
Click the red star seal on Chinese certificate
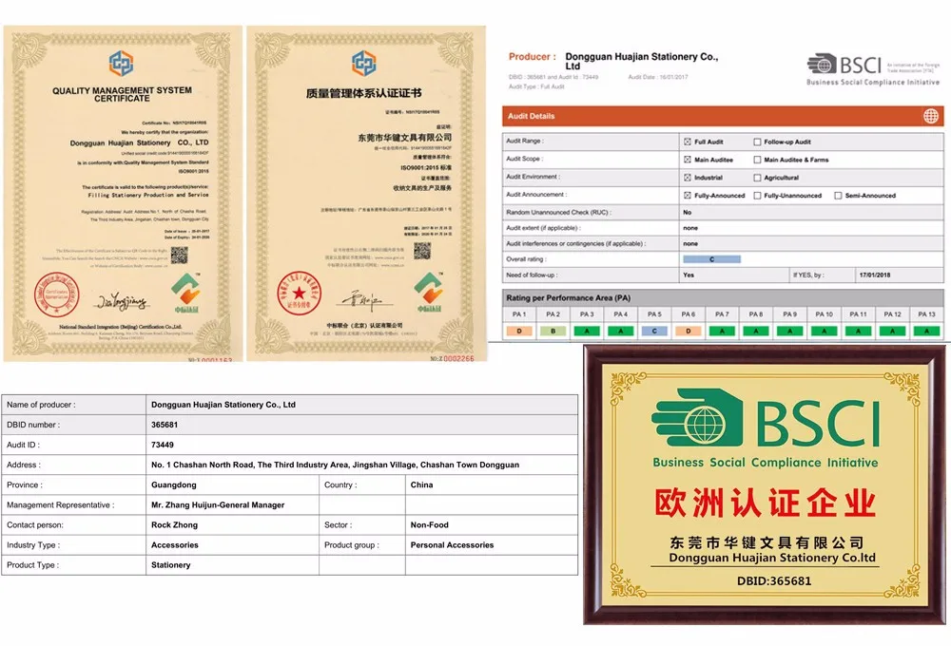pyautogui.click(x=299, y=294)
